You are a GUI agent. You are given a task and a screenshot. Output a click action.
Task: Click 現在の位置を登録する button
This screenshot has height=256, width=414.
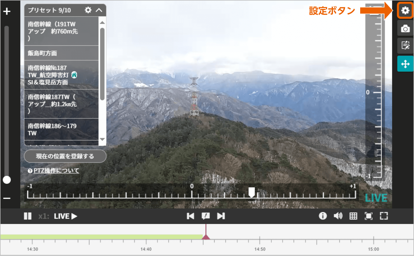(65, 156)
